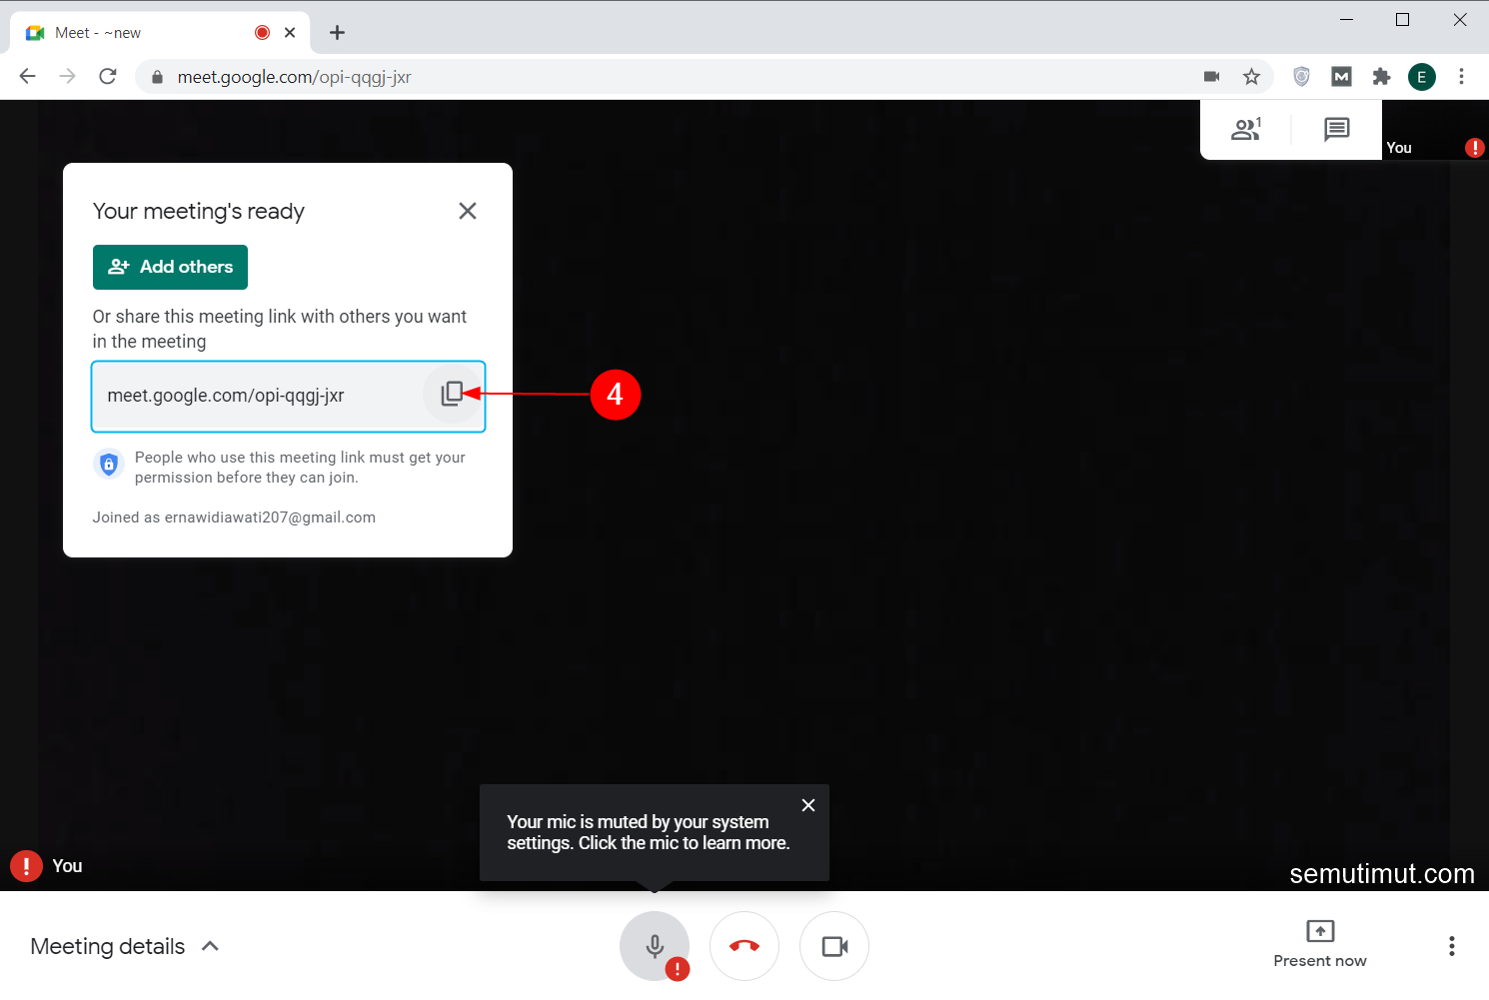Toggle the camera access icon in address bar
This screenshot has width=1489, height=1000.
1211,76
